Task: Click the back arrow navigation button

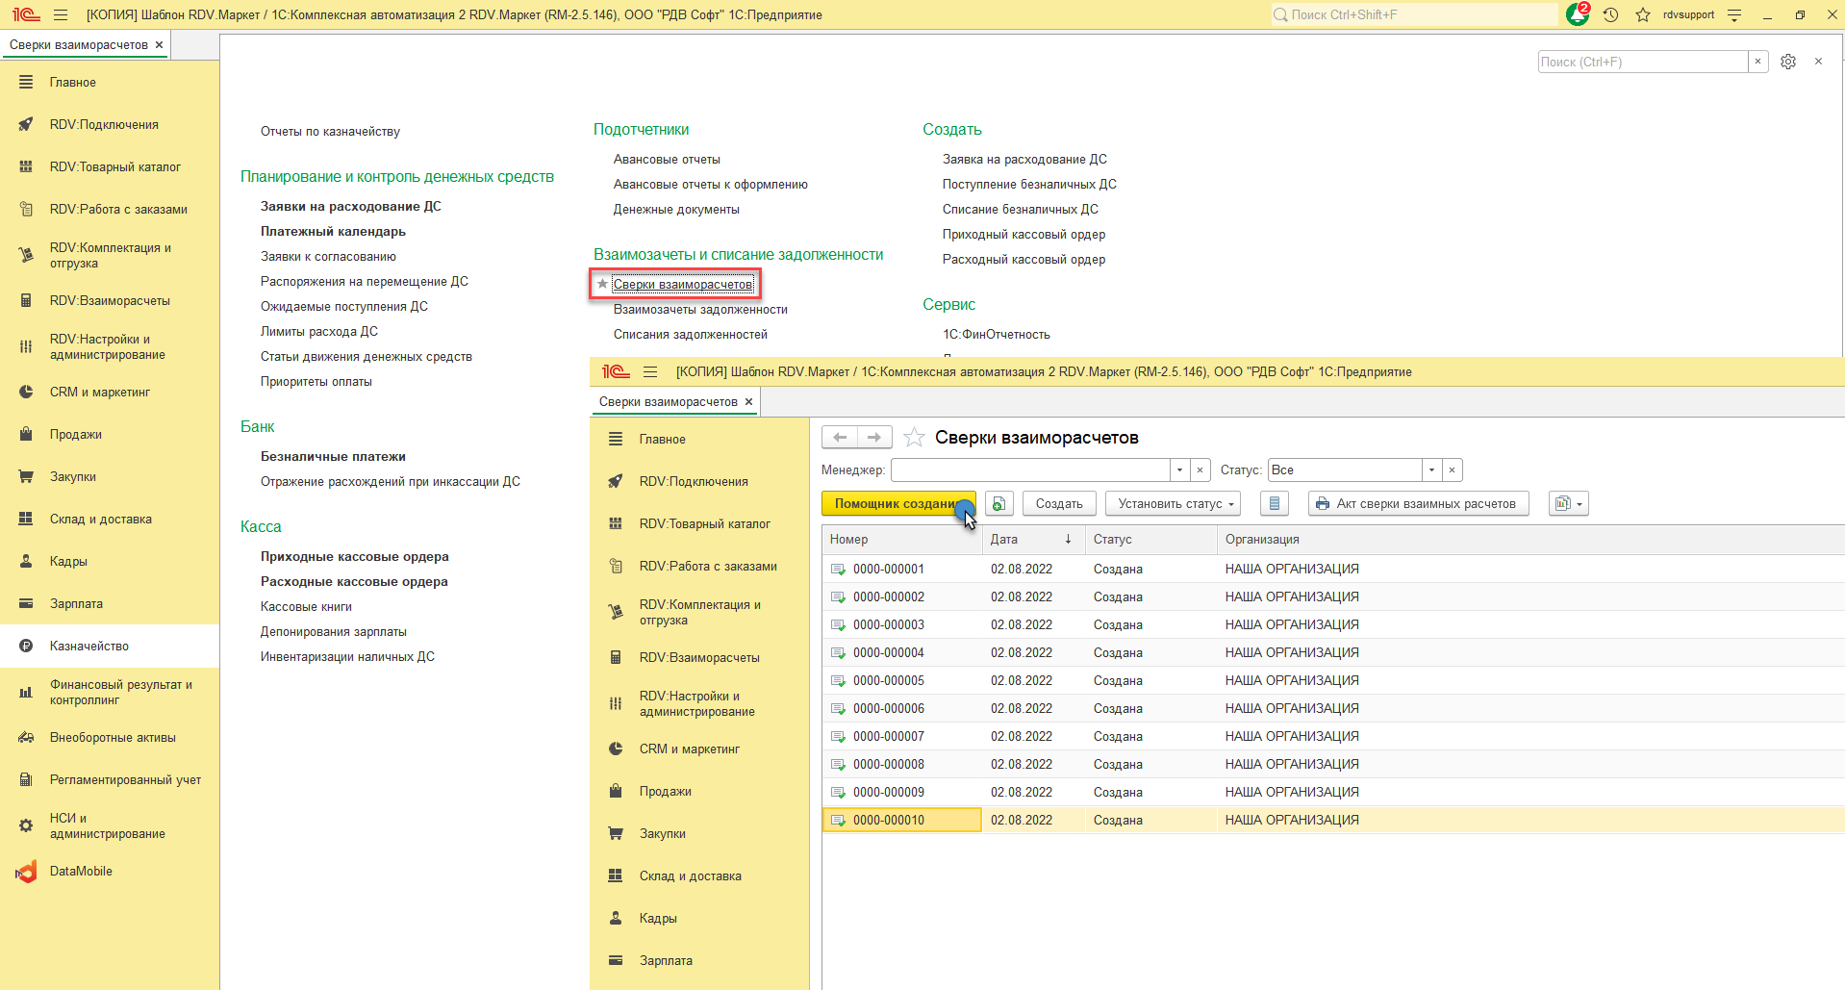Action: (840, 438)
